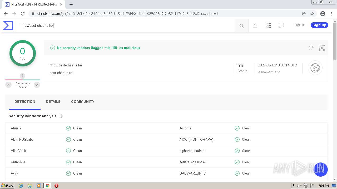Click the 200 status value
337x189 pixels.
(x=240, y=66)
